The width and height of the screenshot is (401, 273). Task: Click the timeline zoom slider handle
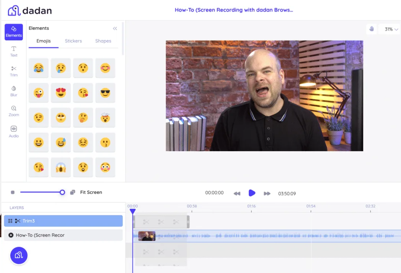click(x=62, y=192)
